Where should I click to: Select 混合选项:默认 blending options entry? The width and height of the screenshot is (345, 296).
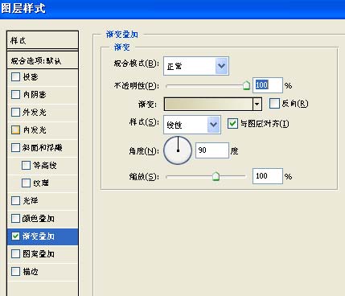point(43,60)
